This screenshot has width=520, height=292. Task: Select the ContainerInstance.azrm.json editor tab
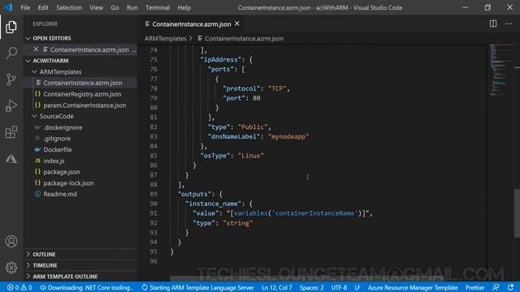[192, 24]
